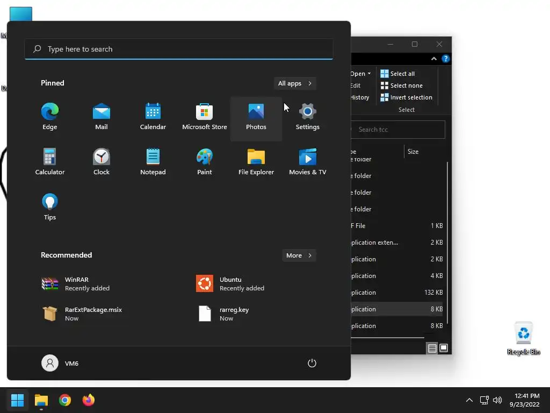This screenshot has height=413, width=550.
Task: Select the application extension 2 KB row
Action: [x=397, y=243]
